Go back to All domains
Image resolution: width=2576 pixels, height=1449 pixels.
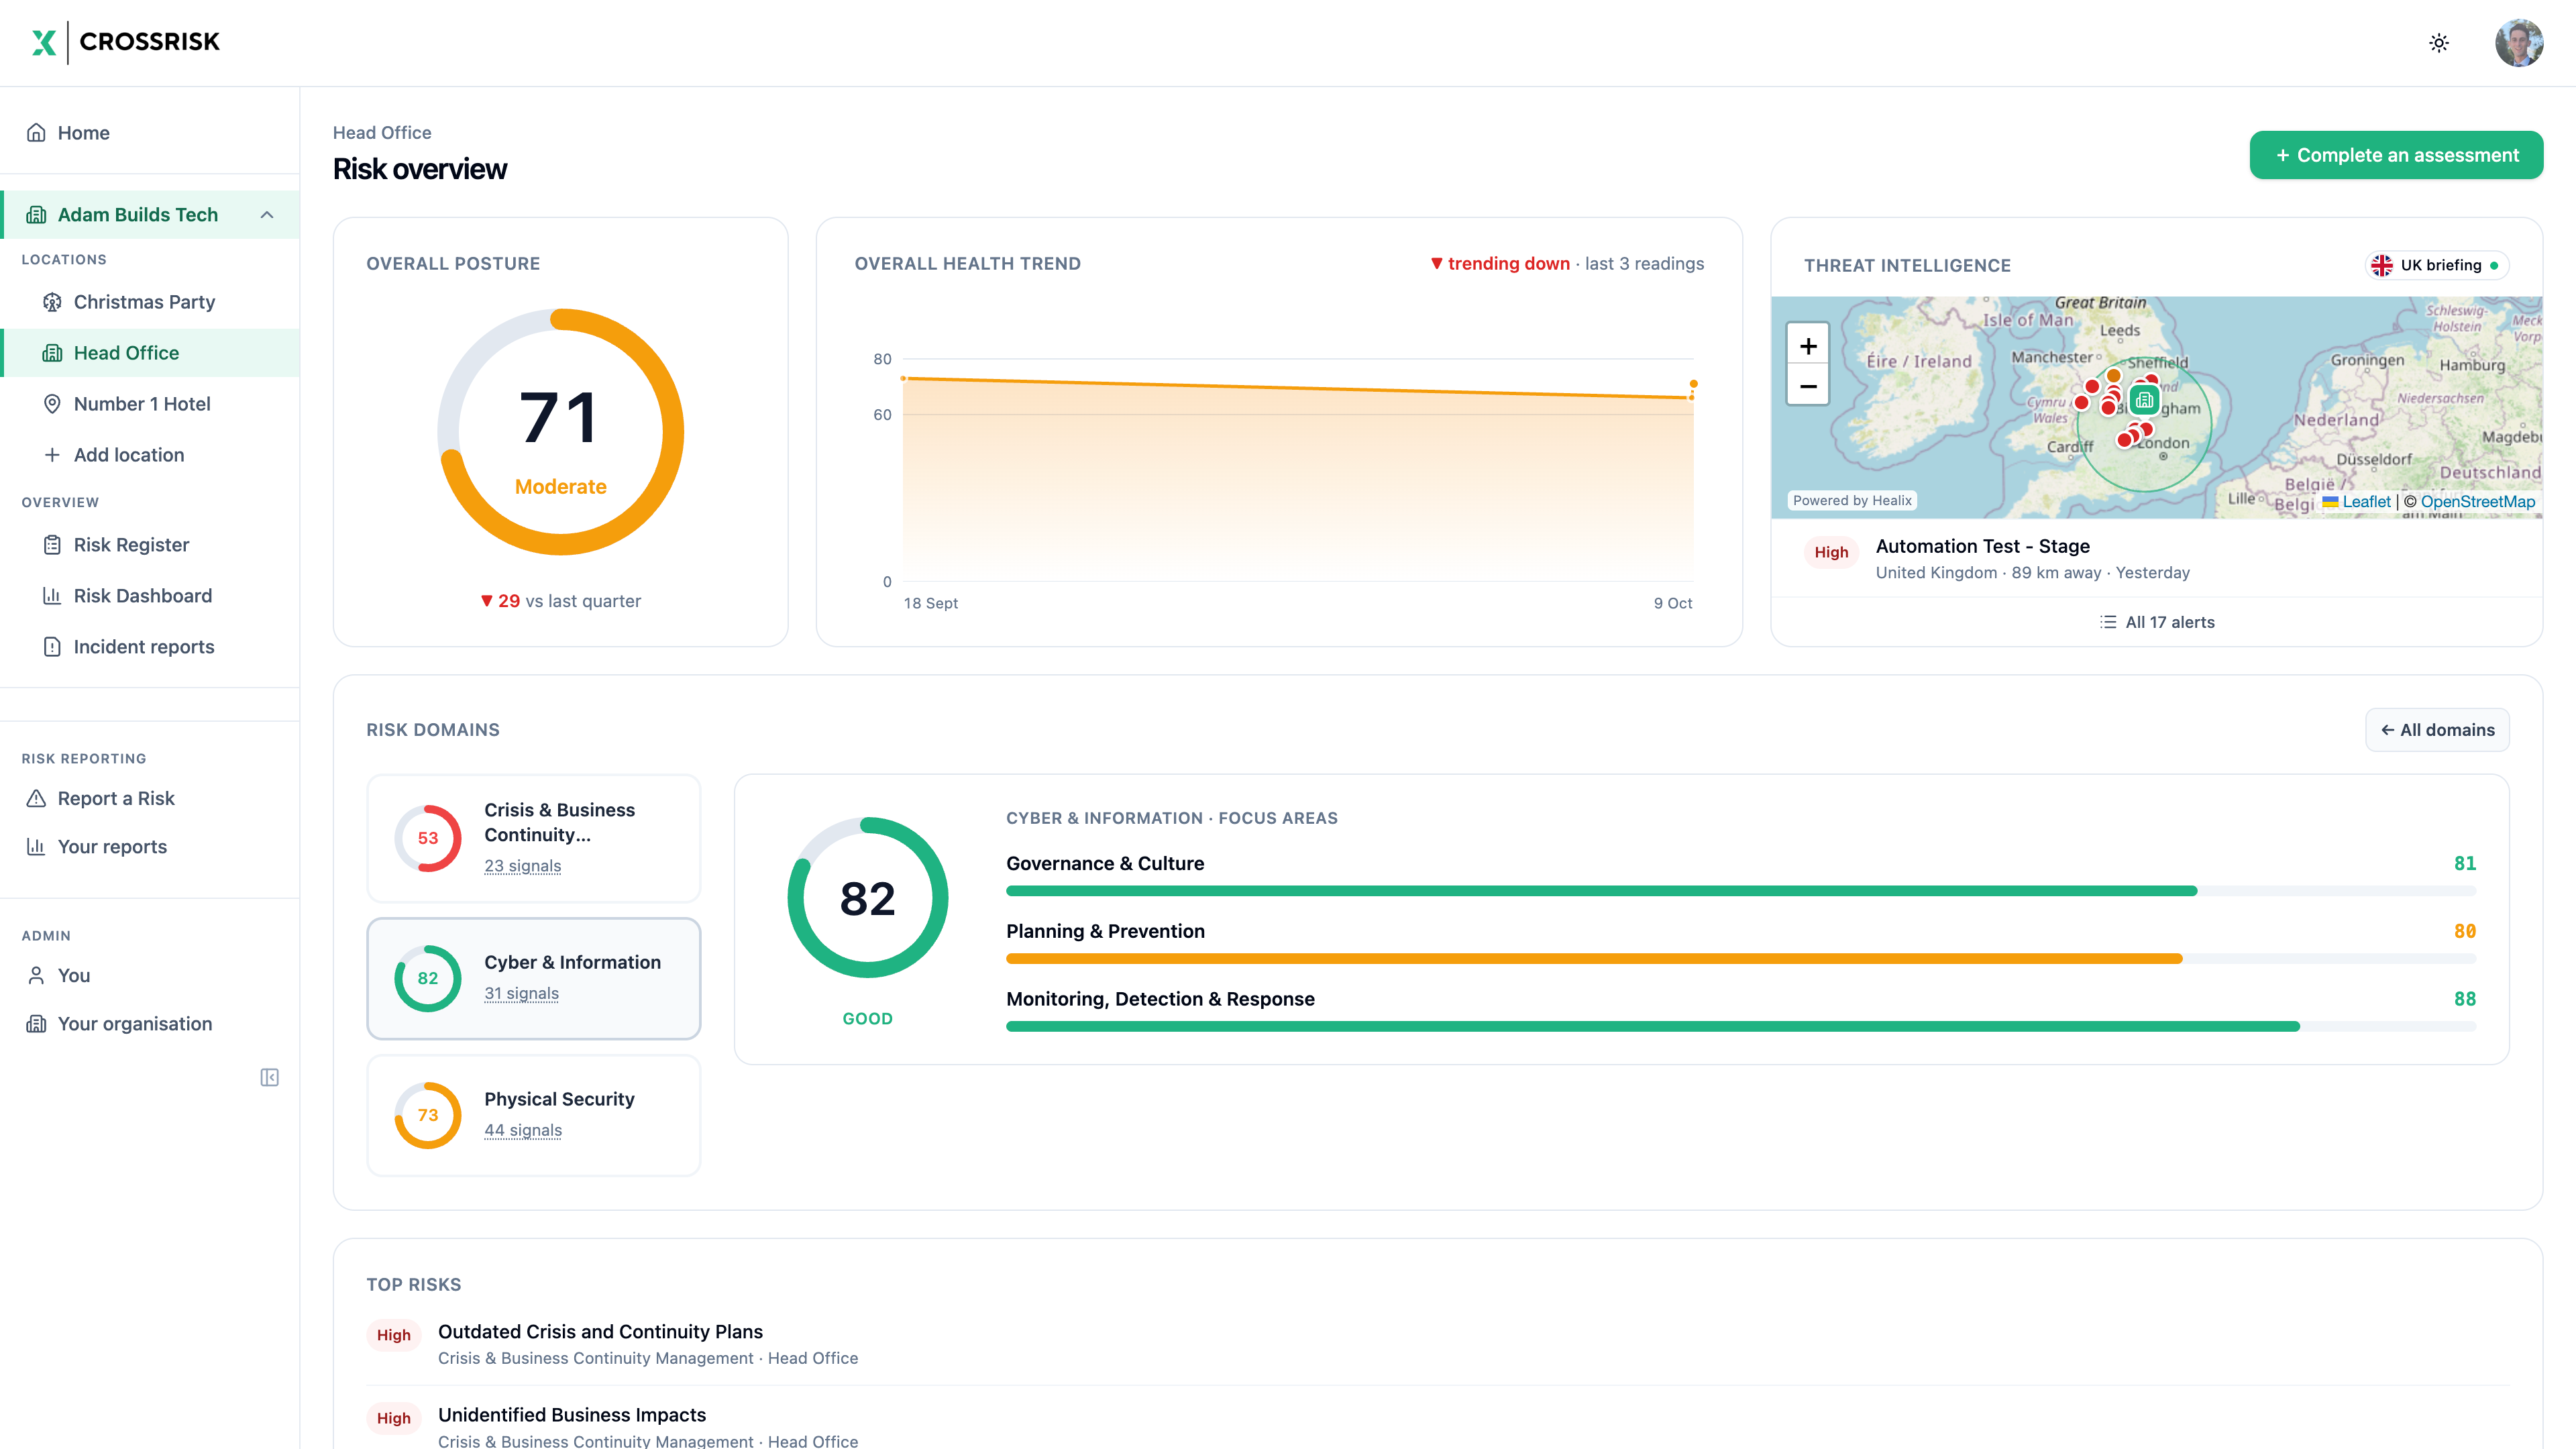[x=2437, y=730]
